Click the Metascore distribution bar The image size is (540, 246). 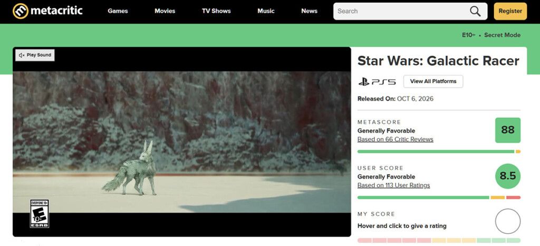[x=439, y=151]
